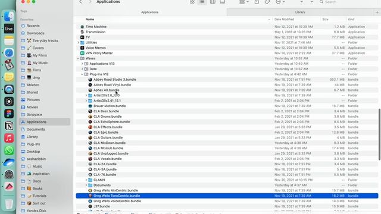Open Everyday tracks sidebar folder
The image size is (381, 214).
click(x=45, y=40)
